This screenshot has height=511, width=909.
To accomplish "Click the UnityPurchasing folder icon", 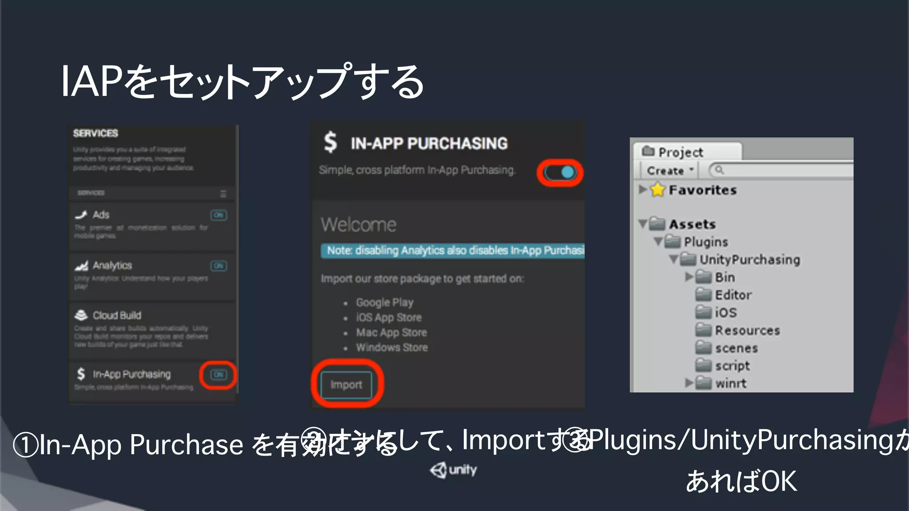I will [688, 259].
